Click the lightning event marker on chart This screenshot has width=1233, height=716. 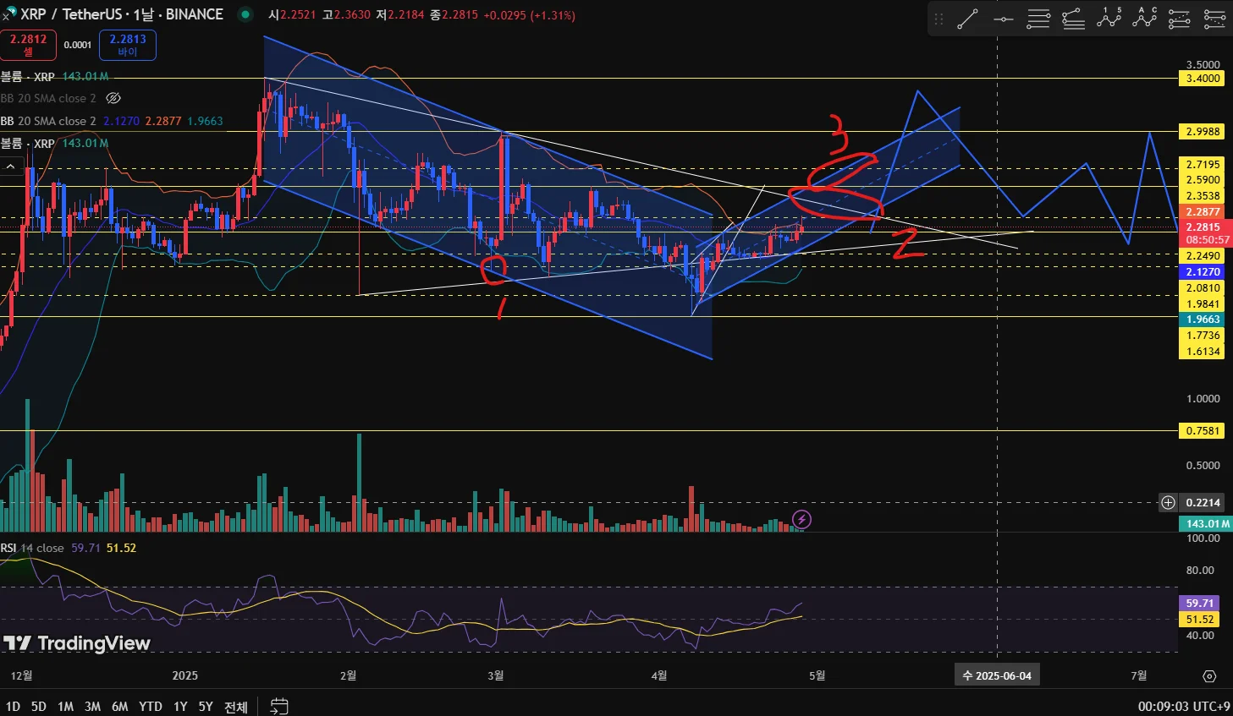tap(801, 519)
